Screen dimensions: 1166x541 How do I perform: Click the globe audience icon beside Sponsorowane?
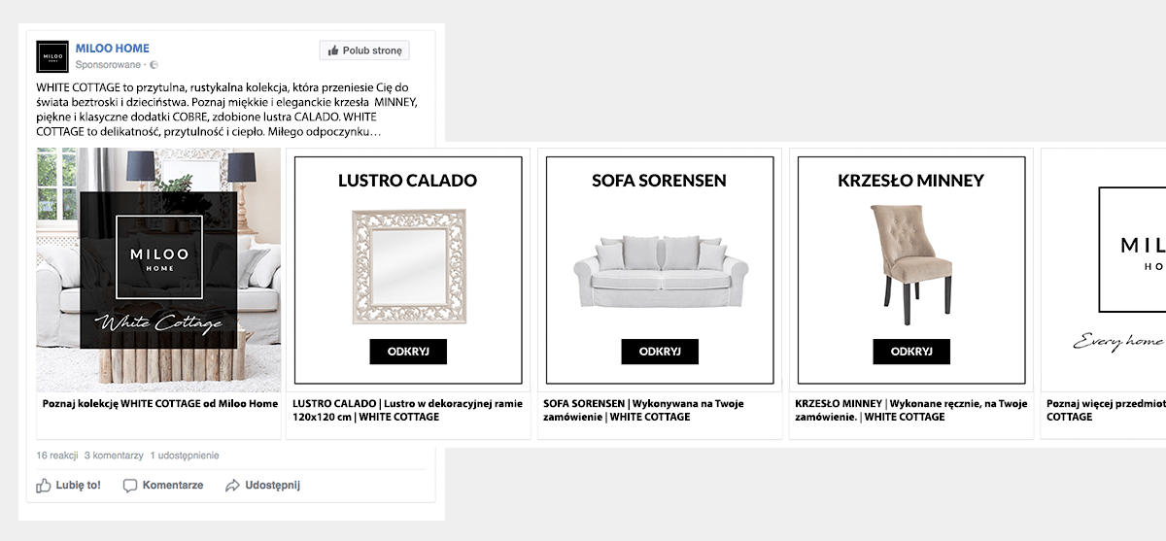click(154, 65)
